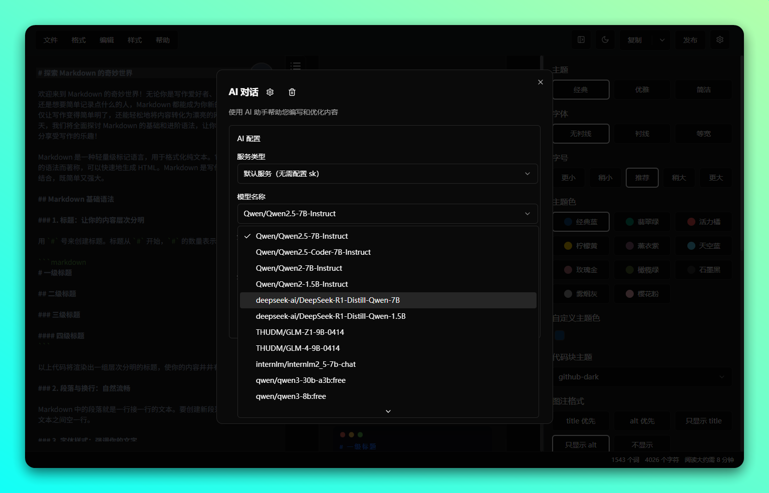Click the list outline icon above the preview

click(296, 66)
